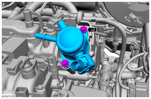Image resolution: width=151 pixels, height=99 pixels.
Task: Click the upper magenta bolt next to x2
Action: (x=84, y=29)
